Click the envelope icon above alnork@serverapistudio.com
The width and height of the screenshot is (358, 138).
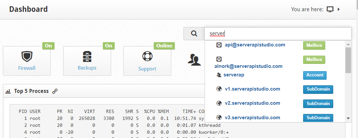click(x=219, y=59)
